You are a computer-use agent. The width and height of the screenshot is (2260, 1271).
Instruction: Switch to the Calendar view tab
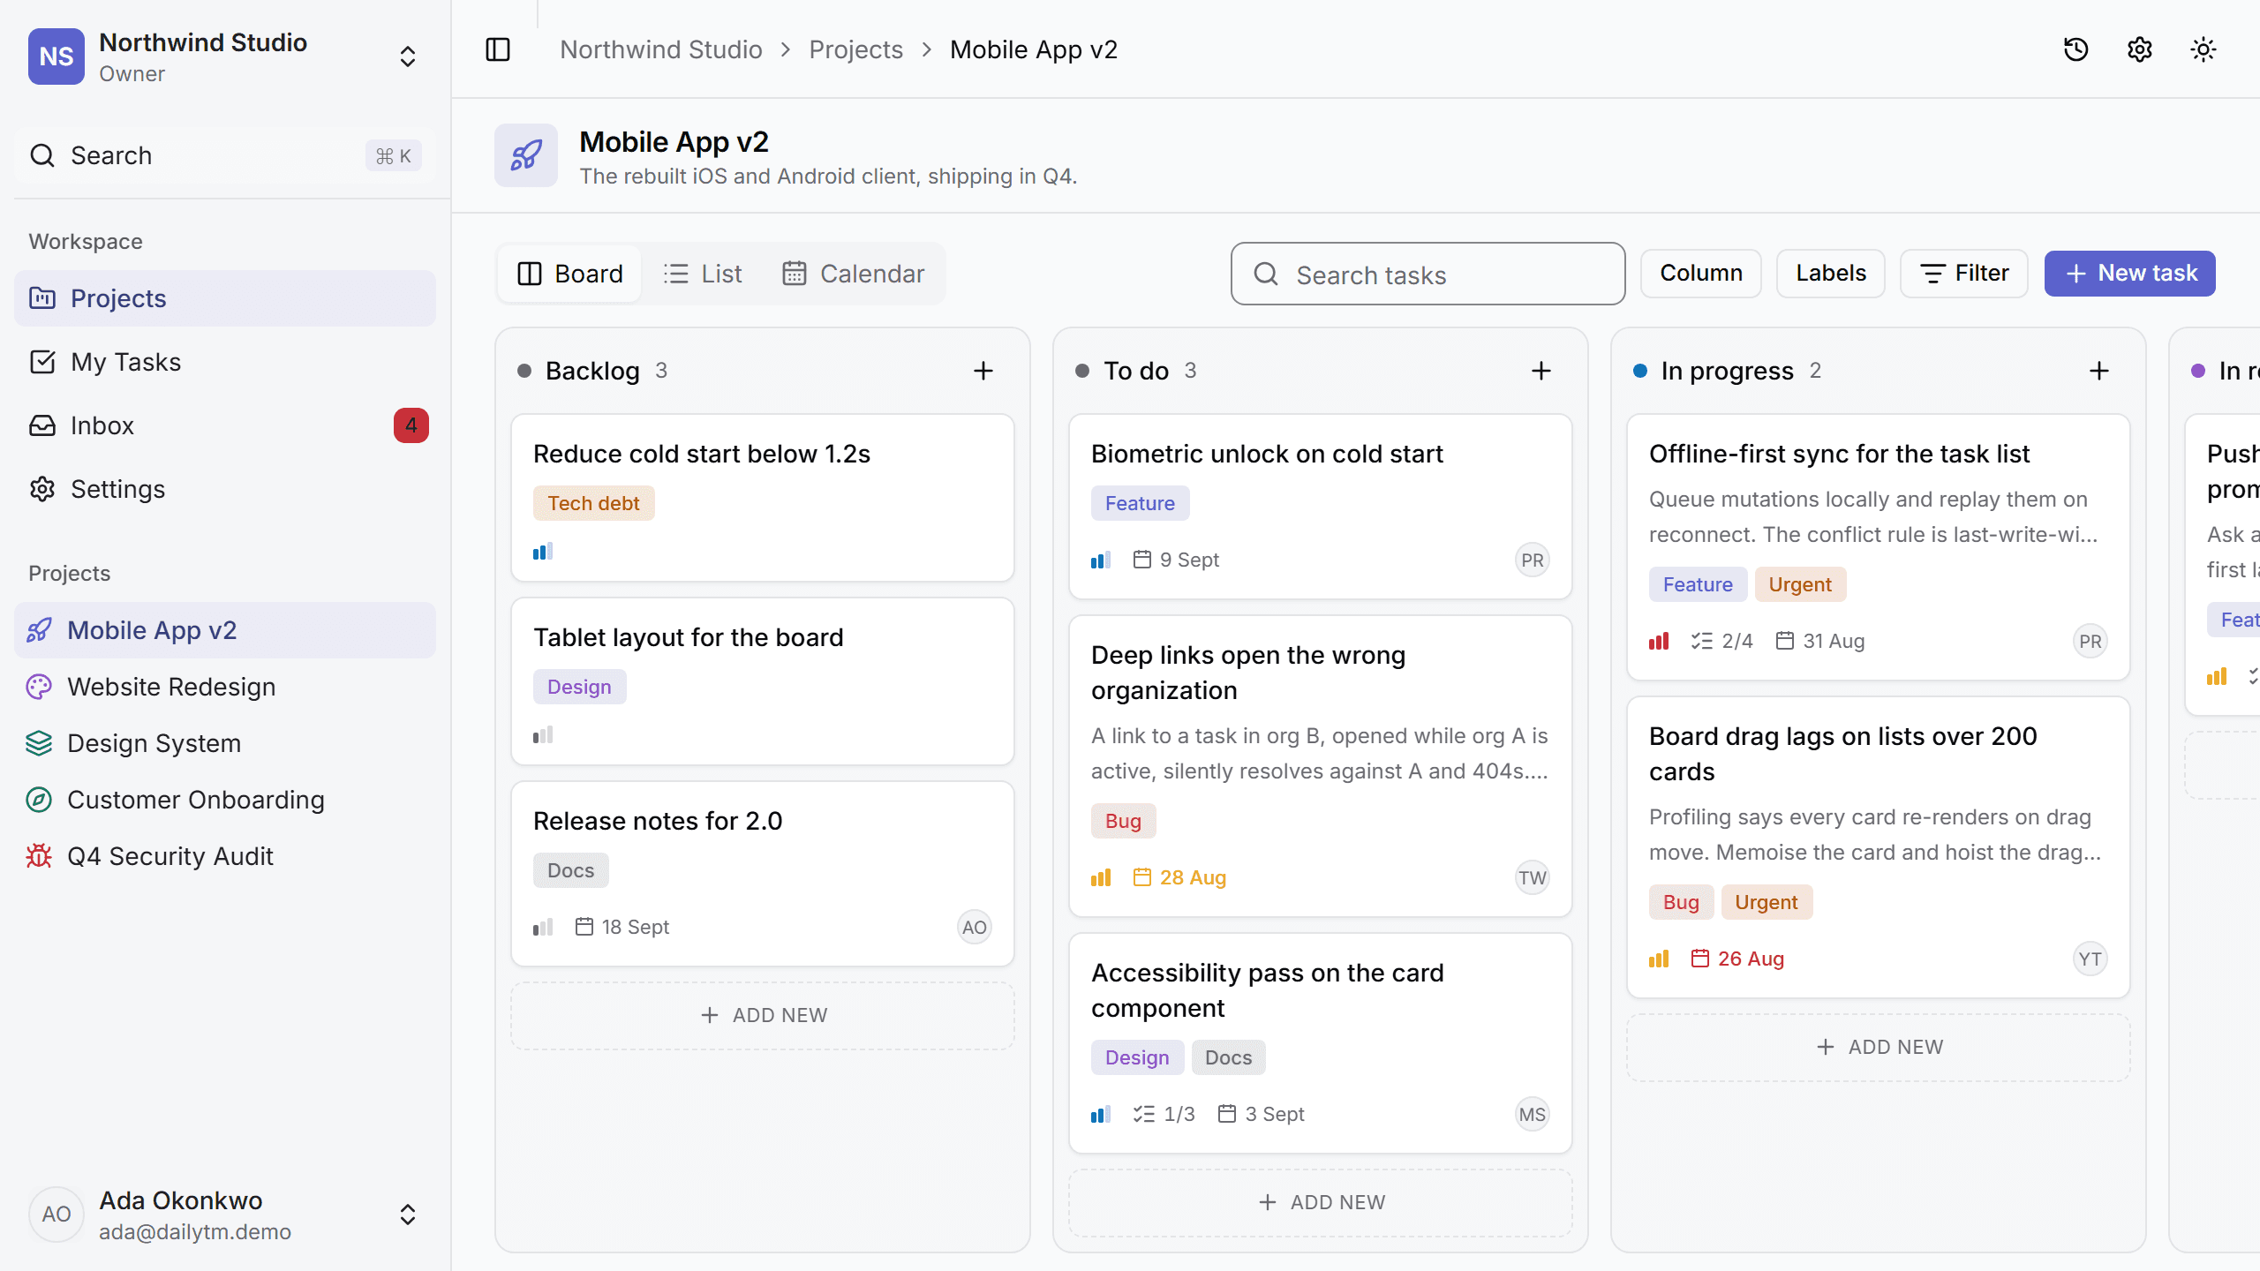[x=853, y=274]
